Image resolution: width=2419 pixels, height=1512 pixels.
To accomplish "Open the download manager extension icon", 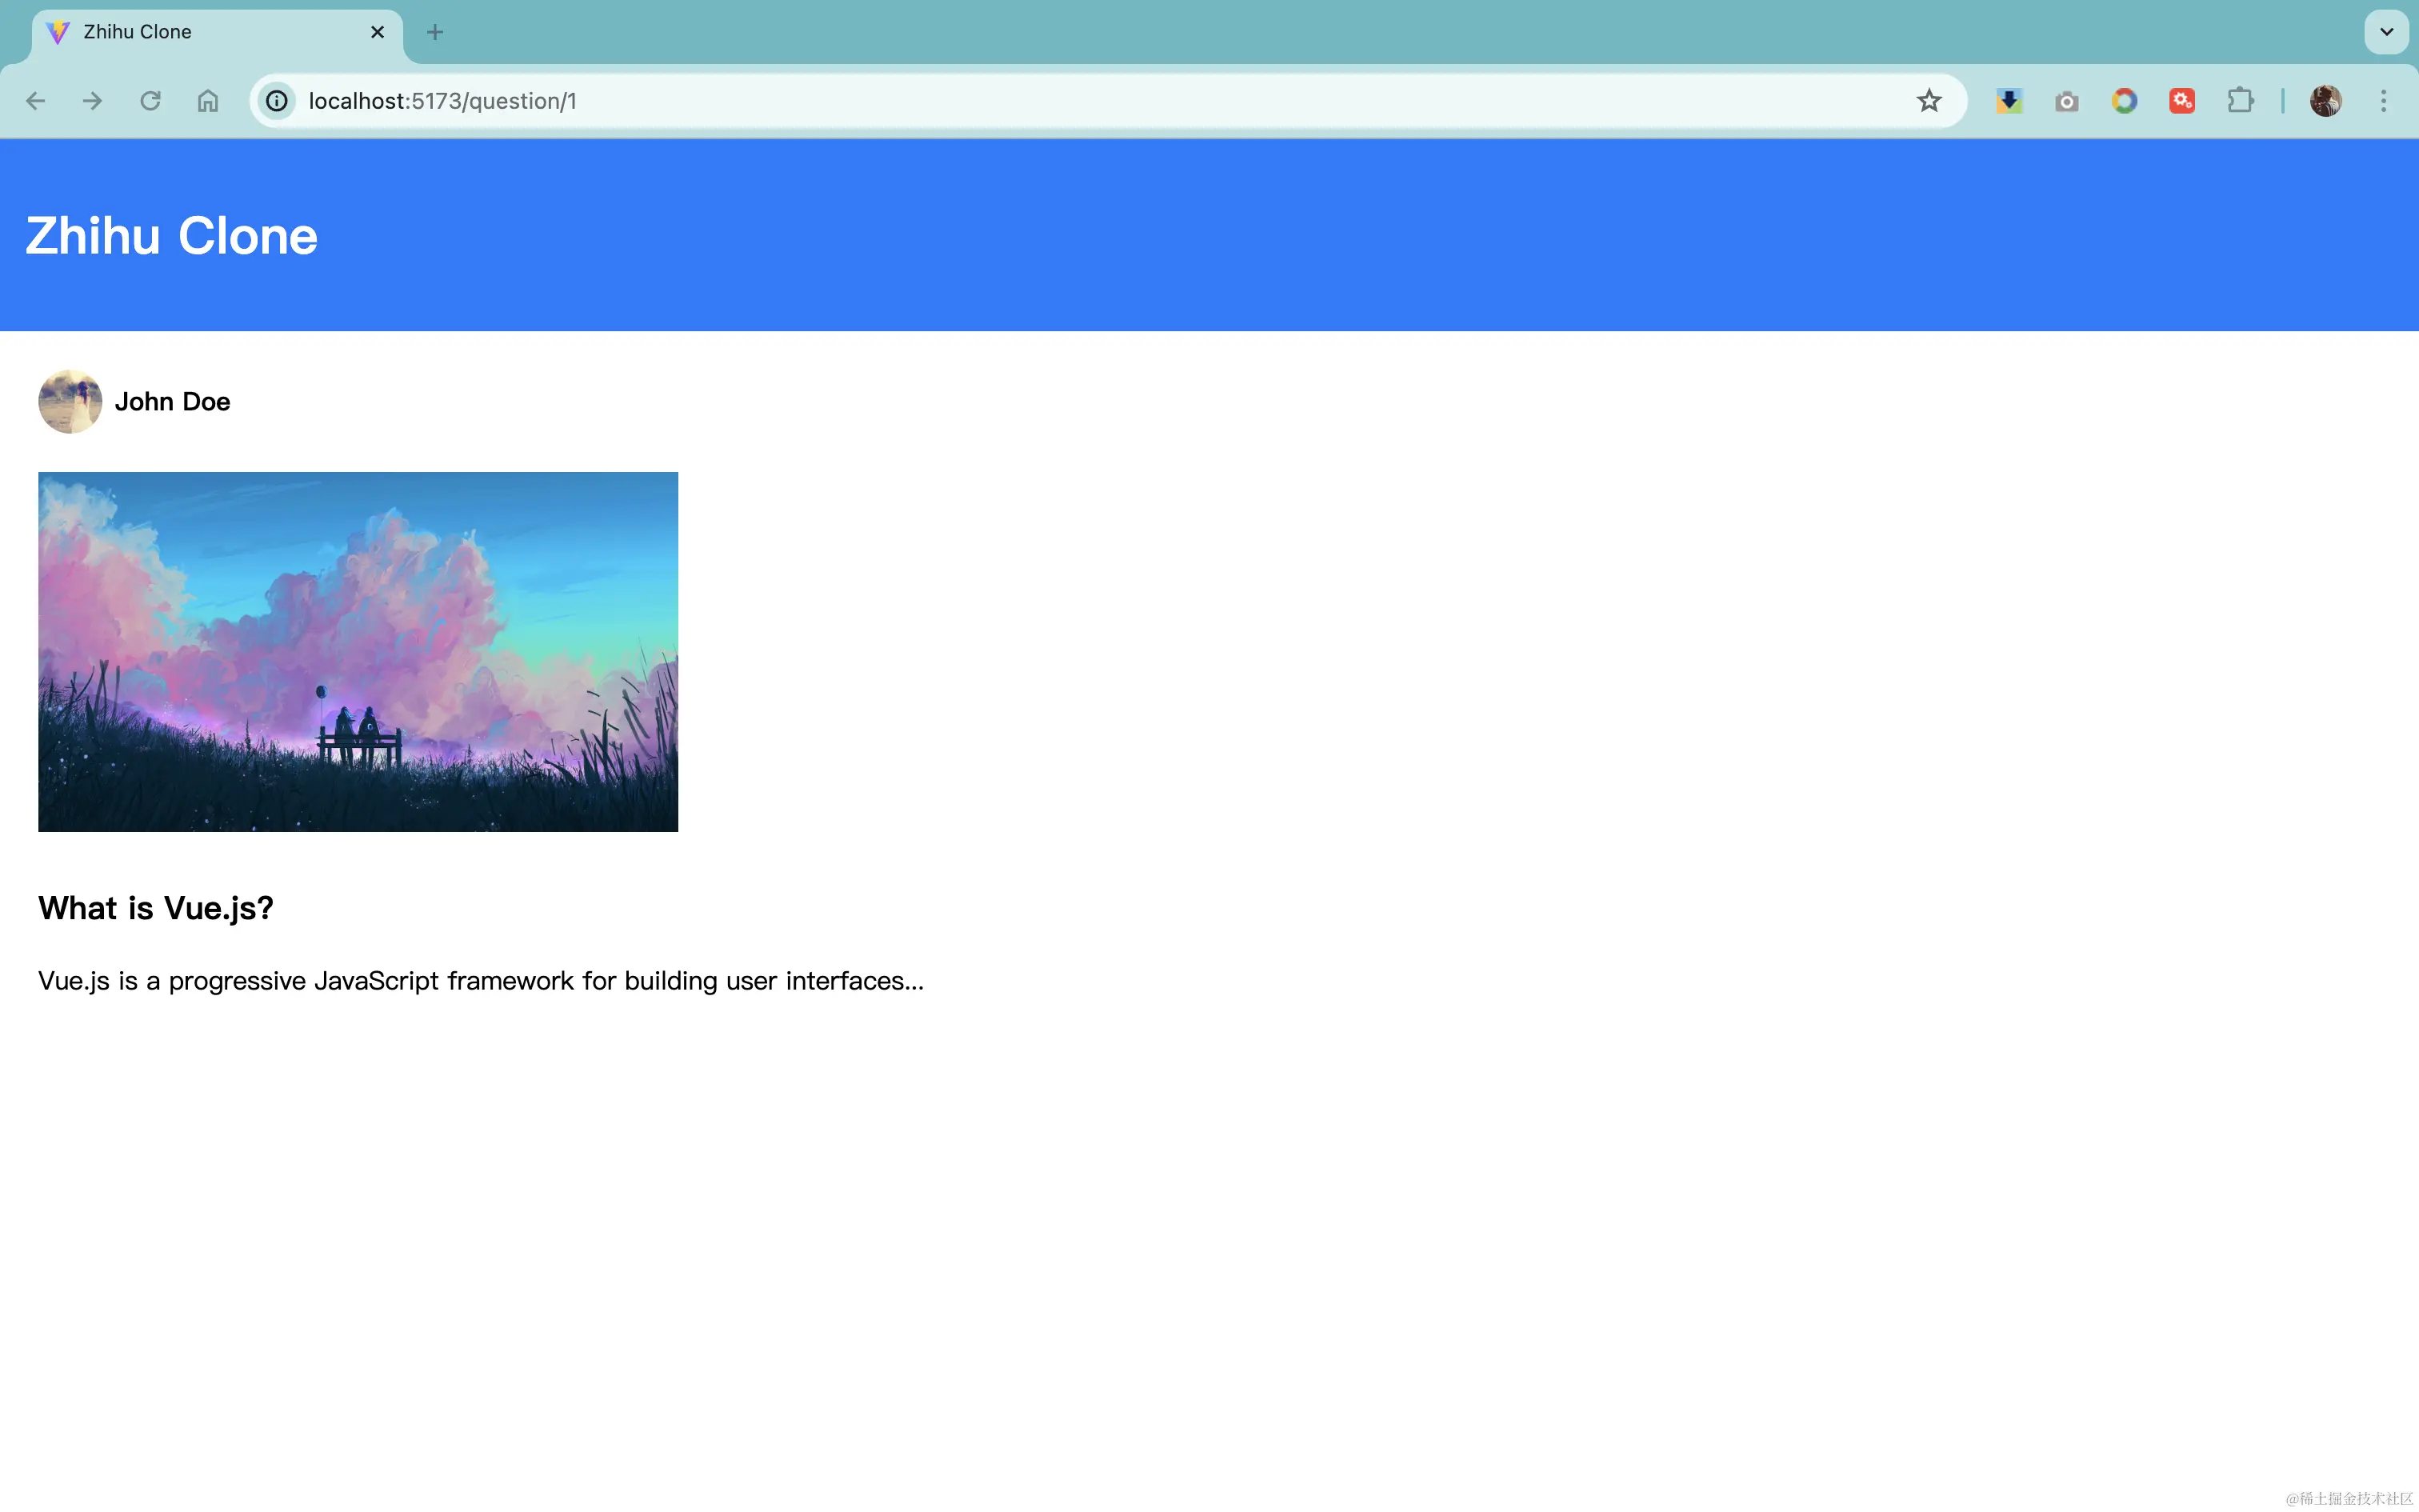I will tap(2008, 101).
